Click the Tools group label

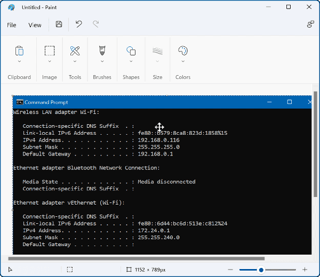(x=75, y=77)
